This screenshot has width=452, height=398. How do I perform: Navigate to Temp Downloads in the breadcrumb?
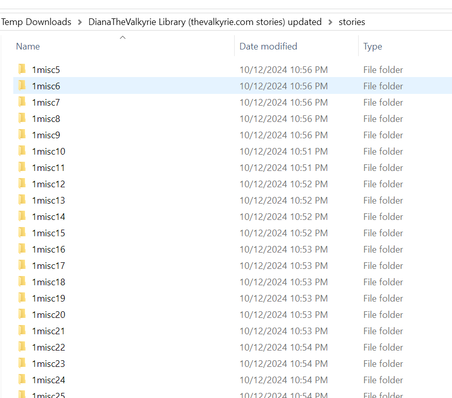coord(36,22)
